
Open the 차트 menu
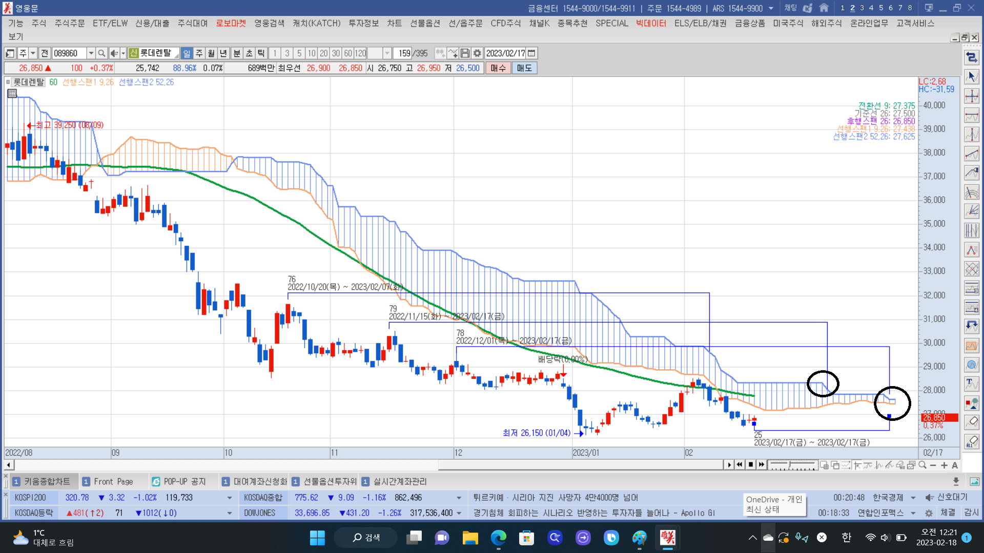point(394,23)
